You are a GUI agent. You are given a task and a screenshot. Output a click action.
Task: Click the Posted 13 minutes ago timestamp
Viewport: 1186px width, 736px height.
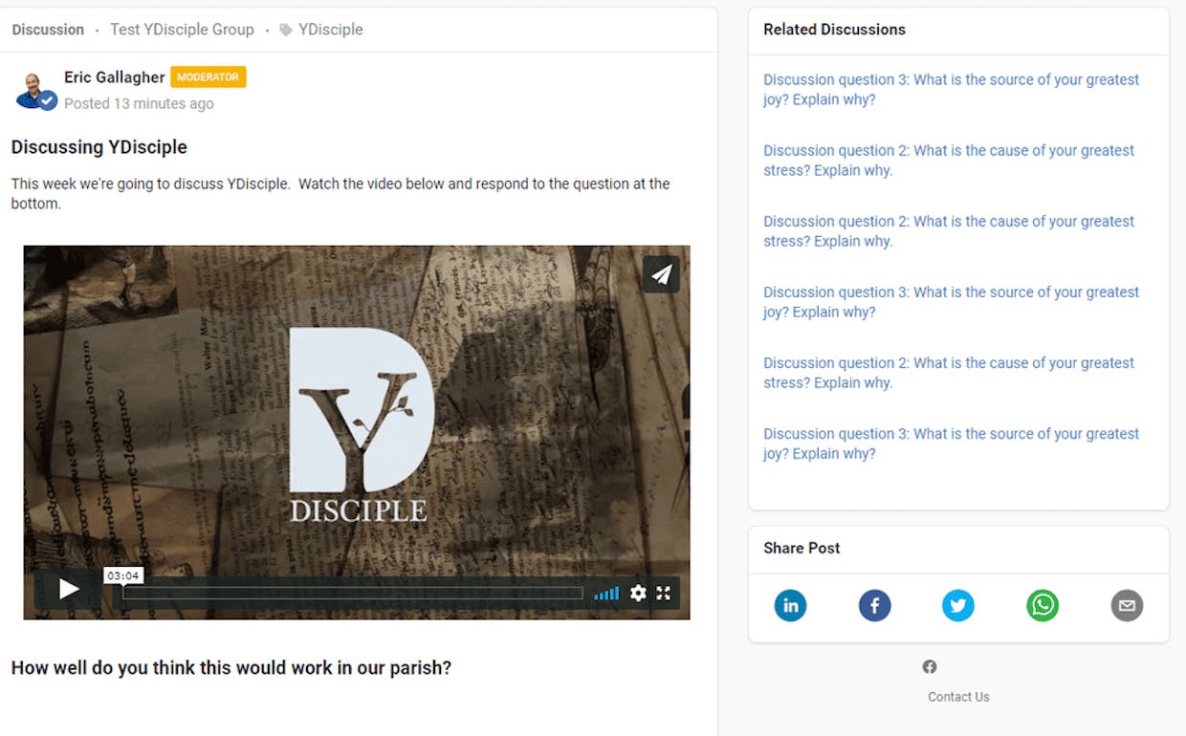139,103
